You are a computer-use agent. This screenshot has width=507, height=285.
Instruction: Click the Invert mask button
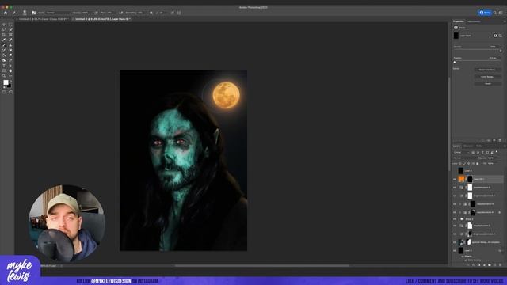tap(488, 84)
